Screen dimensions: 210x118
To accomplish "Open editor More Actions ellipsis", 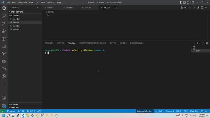I will [206, 8].
